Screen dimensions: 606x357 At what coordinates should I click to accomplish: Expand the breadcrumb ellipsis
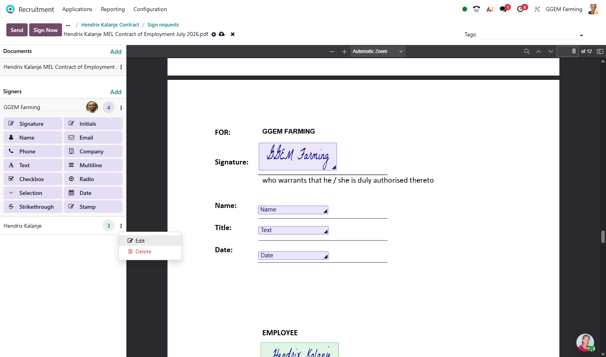[68, 25]
